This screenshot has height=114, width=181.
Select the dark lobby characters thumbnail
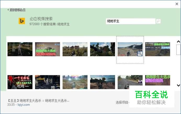(47, 82)
